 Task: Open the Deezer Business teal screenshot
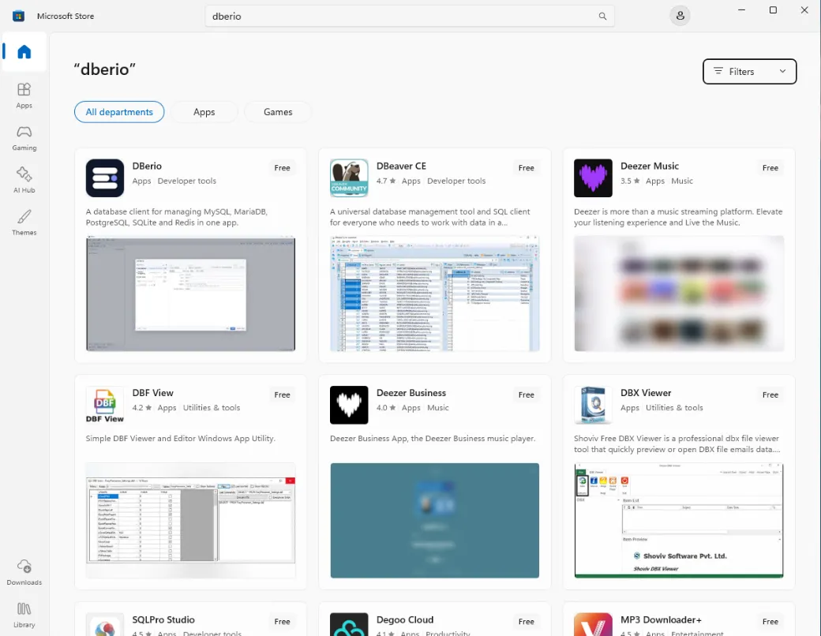435,520
